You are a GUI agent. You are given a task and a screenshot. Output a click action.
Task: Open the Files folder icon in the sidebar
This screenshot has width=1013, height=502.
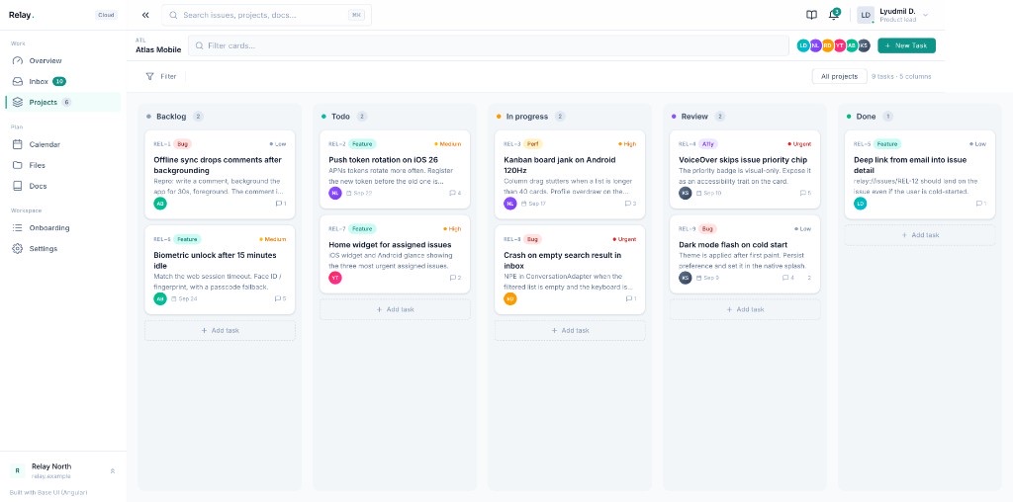(x=18, y=165)
